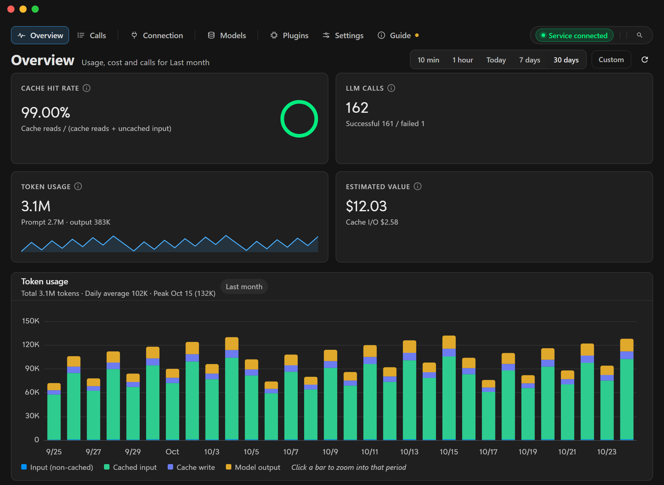Screen dimensions: 664x485
Task: Toggle the Cached input legend swatch
Action: pyautogui.click(x=106, y=467)
